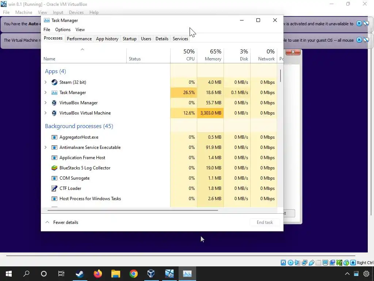Open taskbar Search
Screen dimensions: 374x281
26,274
